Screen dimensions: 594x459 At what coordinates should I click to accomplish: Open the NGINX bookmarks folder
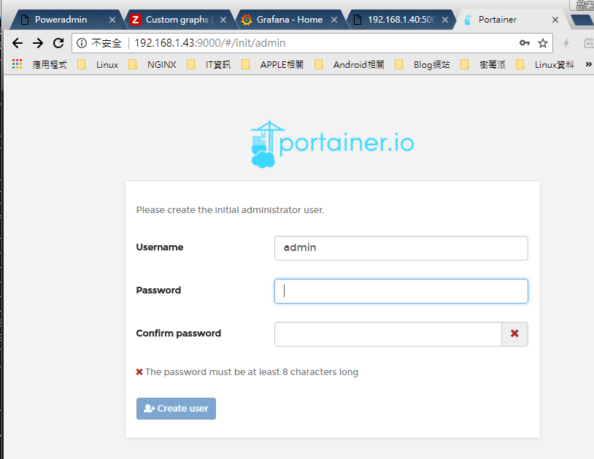click(x=153, y=65)
